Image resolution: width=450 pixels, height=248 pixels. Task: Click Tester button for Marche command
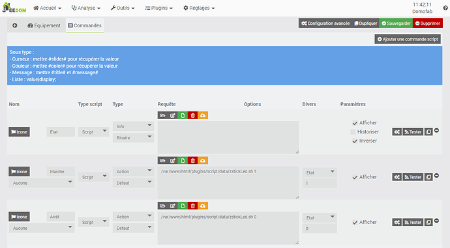pyautogui.click(x=413, y=177)
